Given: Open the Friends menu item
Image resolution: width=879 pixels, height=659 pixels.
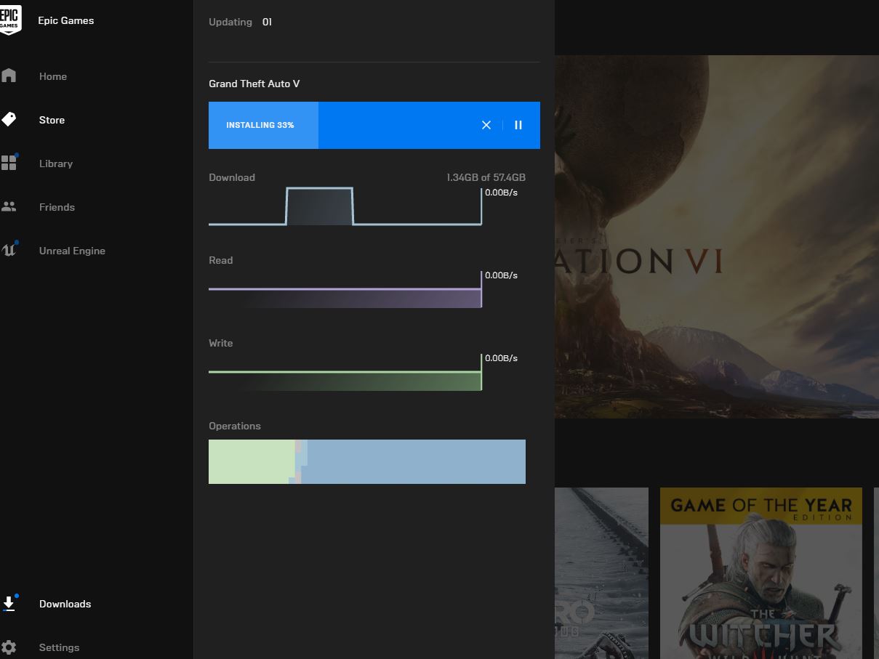Looking at the screenshot, I should coord(57,207).
